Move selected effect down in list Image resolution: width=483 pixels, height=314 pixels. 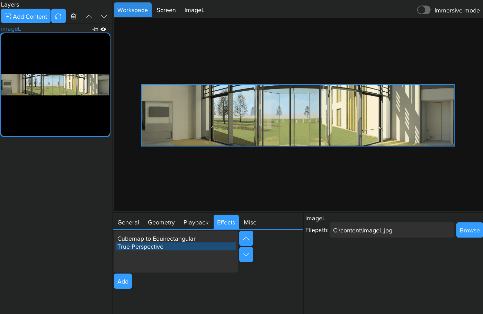[246, 255]
